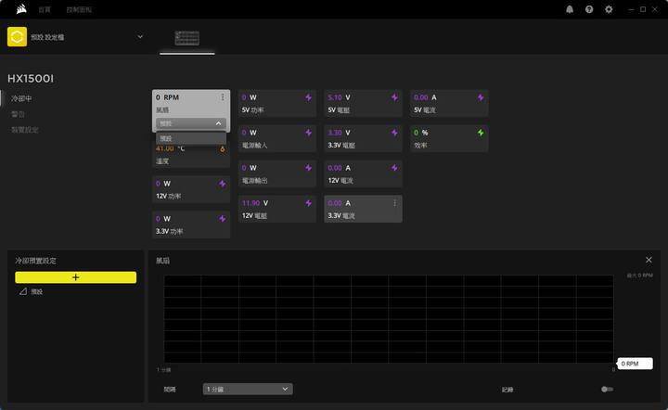
Task: Open the notifications bell
Action: tap(570, 9)
